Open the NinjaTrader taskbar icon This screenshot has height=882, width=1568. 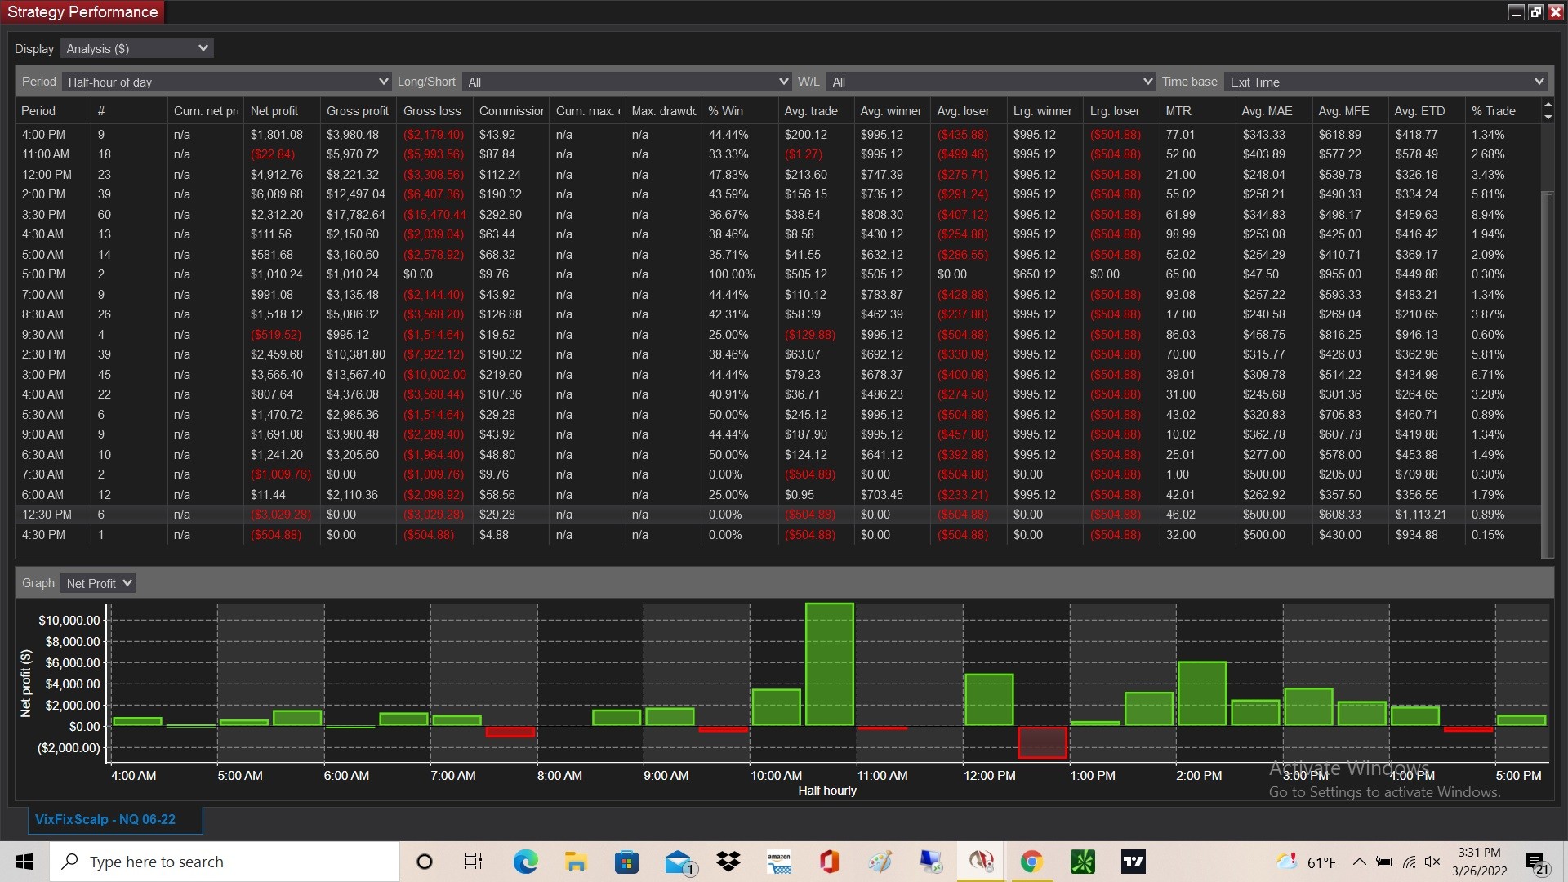coord(981,862)
